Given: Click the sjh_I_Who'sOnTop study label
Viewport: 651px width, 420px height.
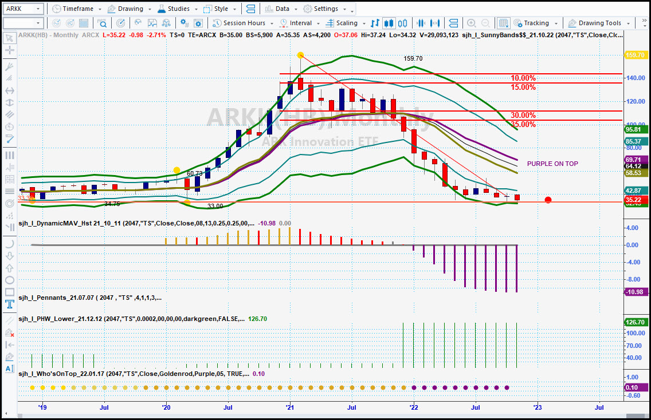Looking at the screenshot, I should (x=134, y=374).
